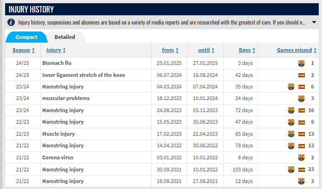The height and width of the screenshot is (189, 322).
Task: Click the 103 days value
Action: tap(242, 170)
